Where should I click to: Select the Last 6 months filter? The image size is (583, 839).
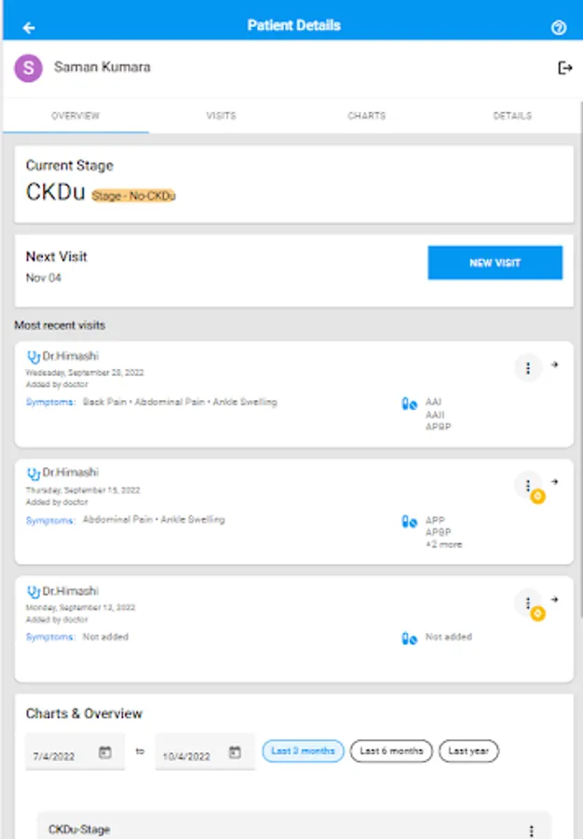pos(391,751)
